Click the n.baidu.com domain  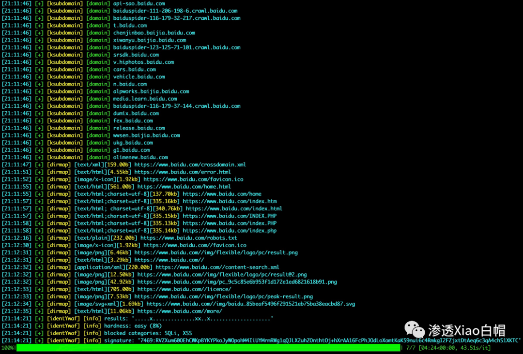130,84
